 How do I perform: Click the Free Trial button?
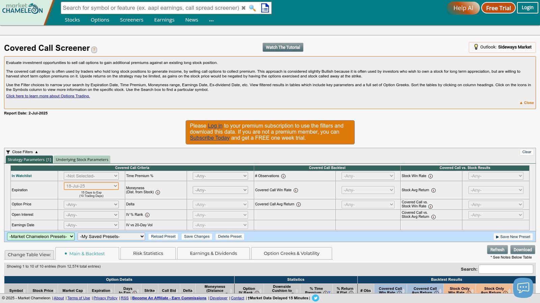point(498,8)
